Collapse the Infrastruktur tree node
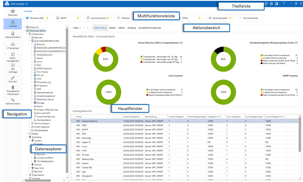This screenshot has width=303, height=182. pos(27,34)
